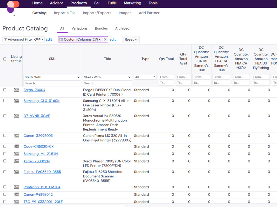277x207 pixels.
Task: Clear custom columns with the X icon
Action: click(105, 40)
